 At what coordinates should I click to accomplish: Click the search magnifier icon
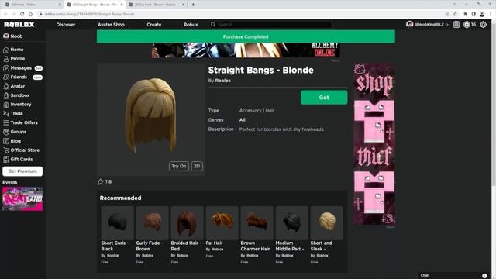pos(213,24)
